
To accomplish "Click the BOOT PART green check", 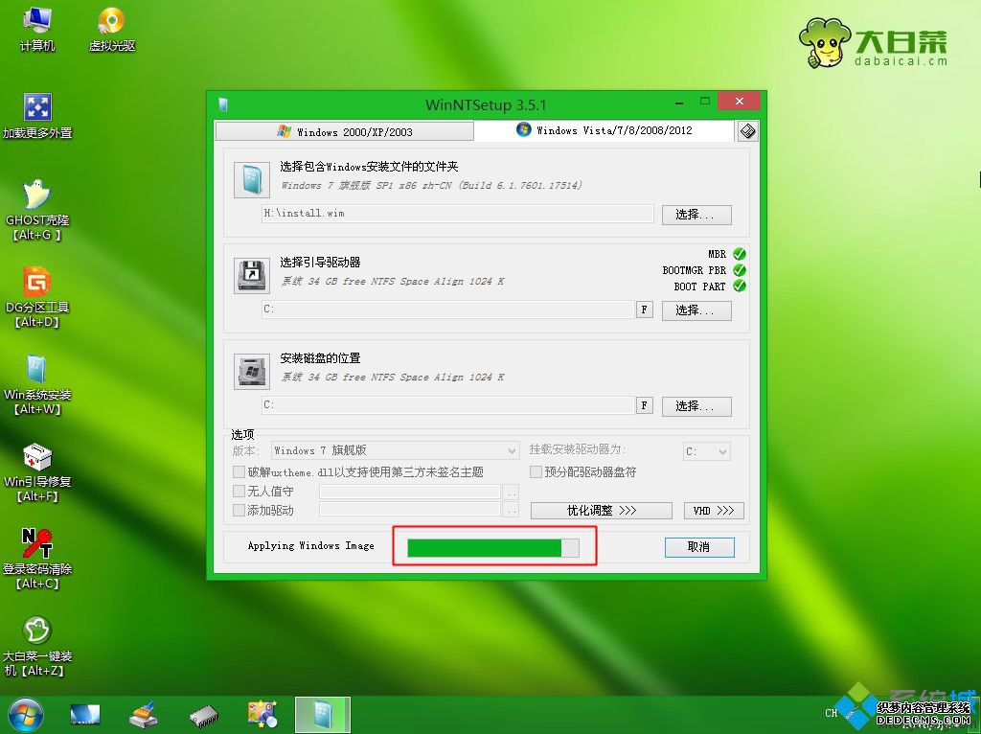I will click(x=740, y=286).
